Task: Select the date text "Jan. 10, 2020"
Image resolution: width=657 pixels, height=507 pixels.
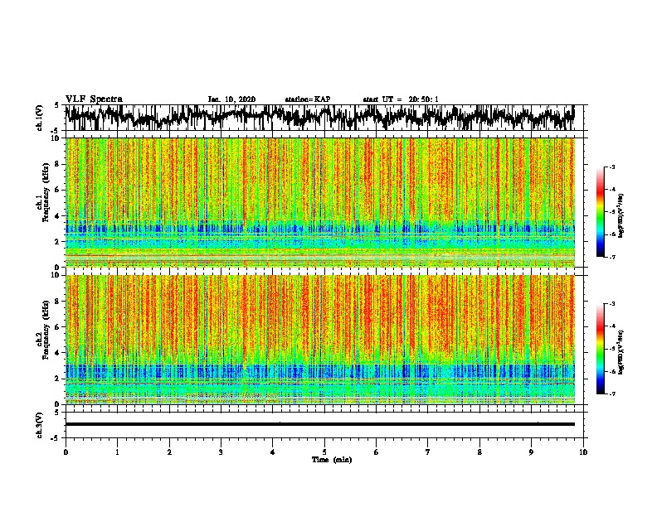Action: (231, 99)
